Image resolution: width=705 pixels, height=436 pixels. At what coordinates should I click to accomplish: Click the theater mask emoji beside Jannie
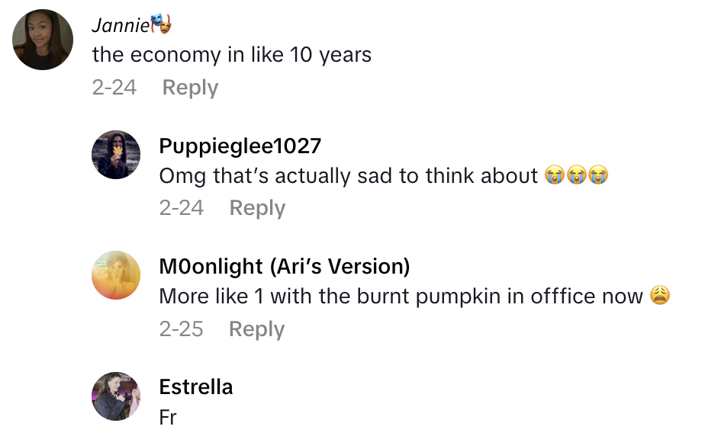[x=161, y=25]
